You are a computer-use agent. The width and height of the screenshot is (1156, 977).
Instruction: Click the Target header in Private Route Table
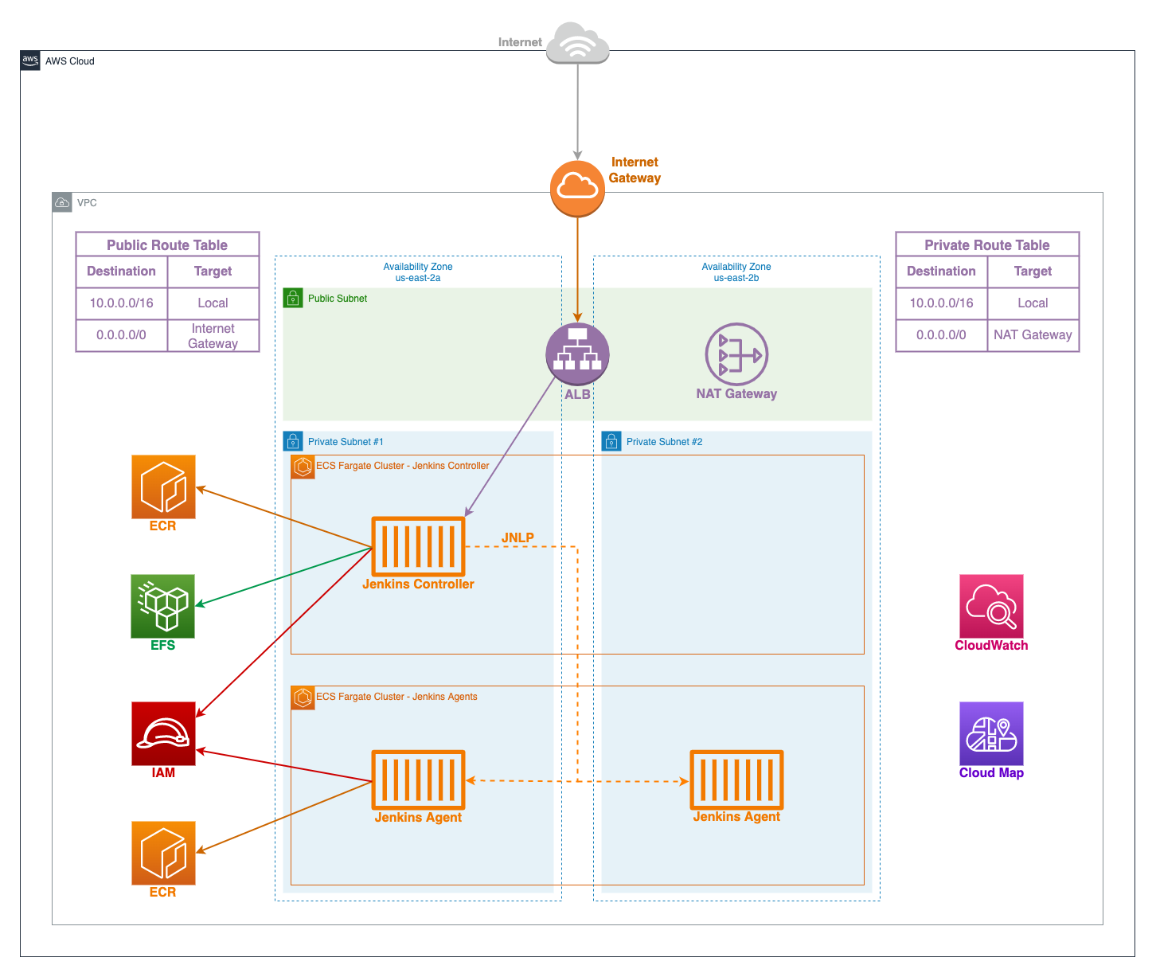(x=1033, y=271)
